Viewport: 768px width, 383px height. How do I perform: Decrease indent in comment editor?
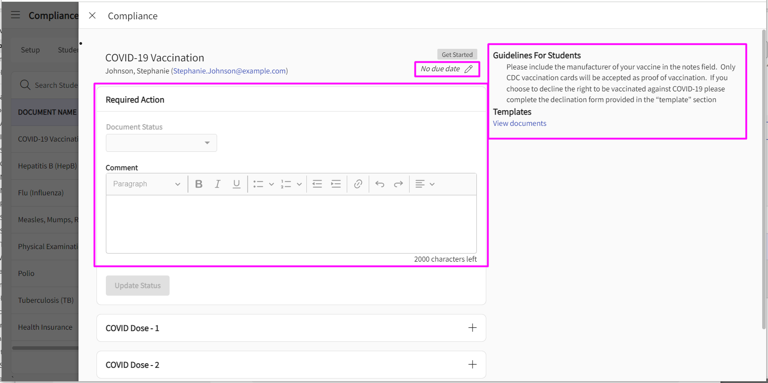317,184
